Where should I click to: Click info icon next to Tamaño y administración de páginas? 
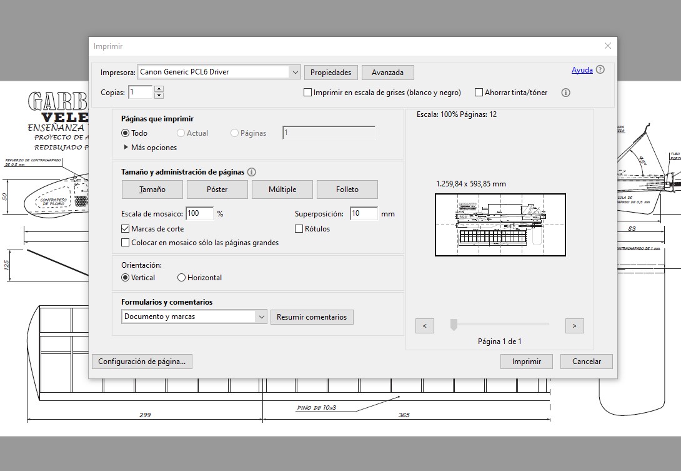click(252, 172)
